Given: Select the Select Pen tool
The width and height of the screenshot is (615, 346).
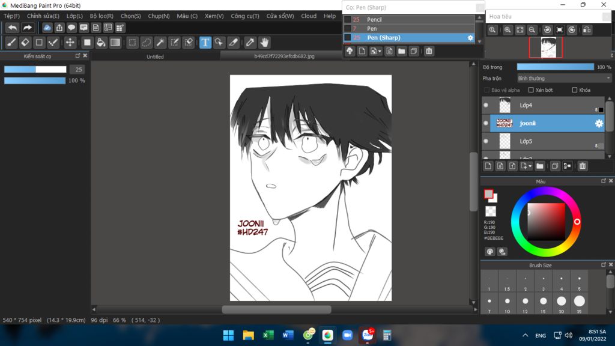Looking at the screenshot, I should click(175, 43).
